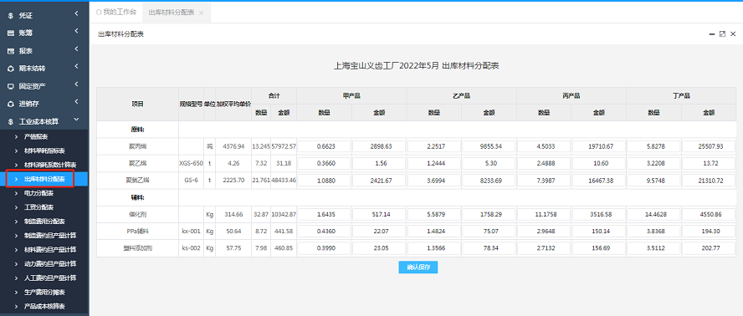Maximize the 出库材料分配表 panel
Screen dimensions: 743x316
click(722, 34)
